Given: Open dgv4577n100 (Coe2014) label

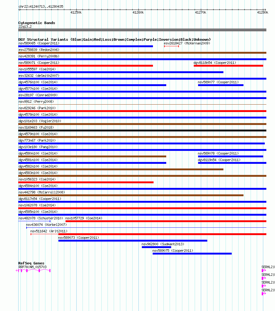Looking at the screenshot, I should click(38, 89).
